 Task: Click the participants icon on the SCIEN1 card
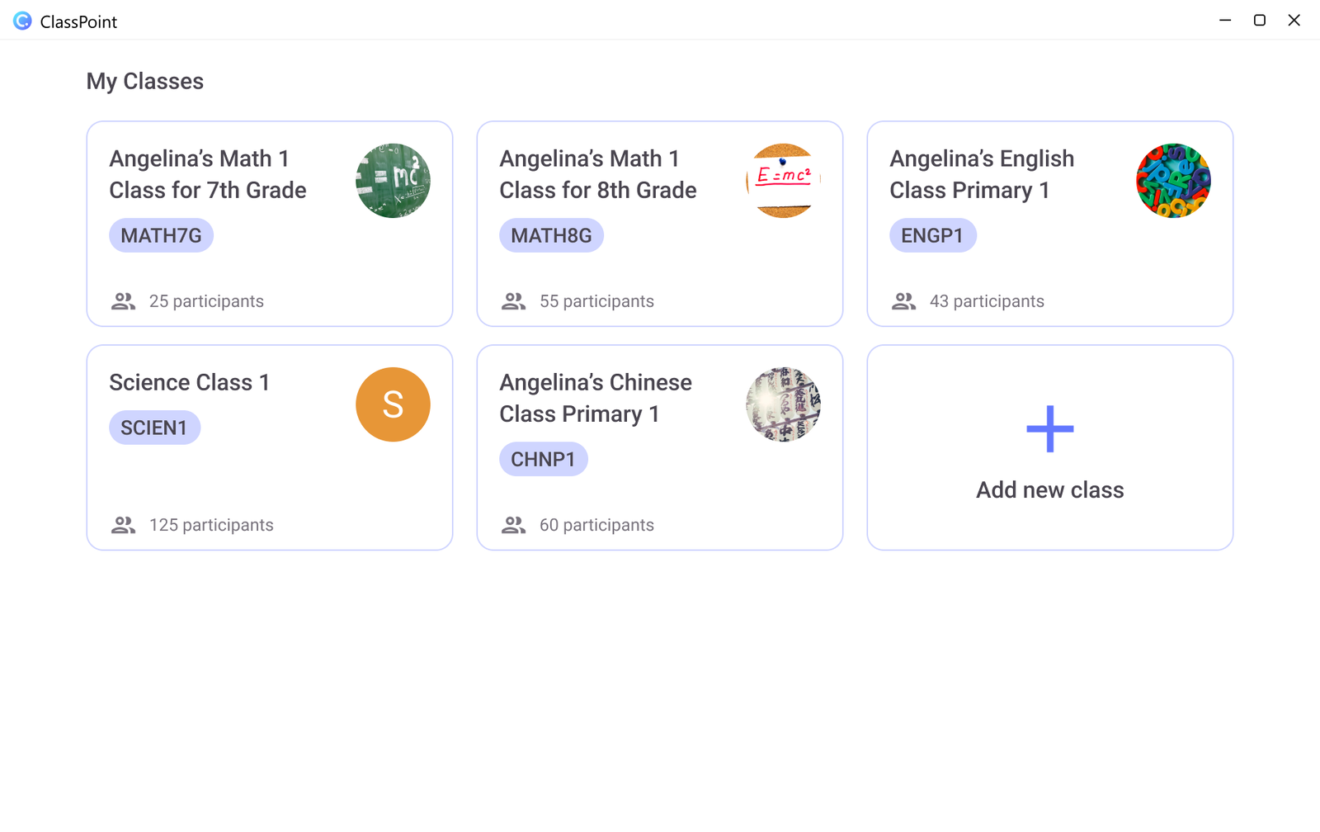[123, 525]
